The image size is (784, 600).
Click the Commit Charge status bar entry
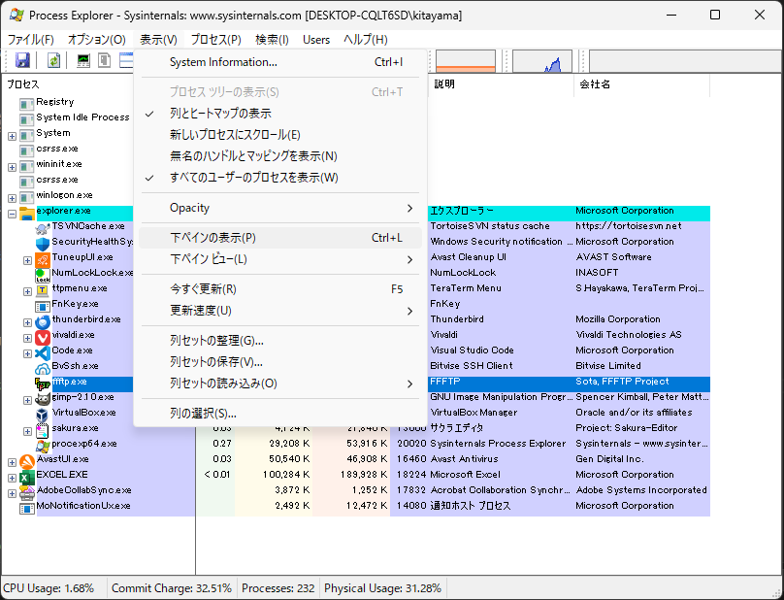172,588
